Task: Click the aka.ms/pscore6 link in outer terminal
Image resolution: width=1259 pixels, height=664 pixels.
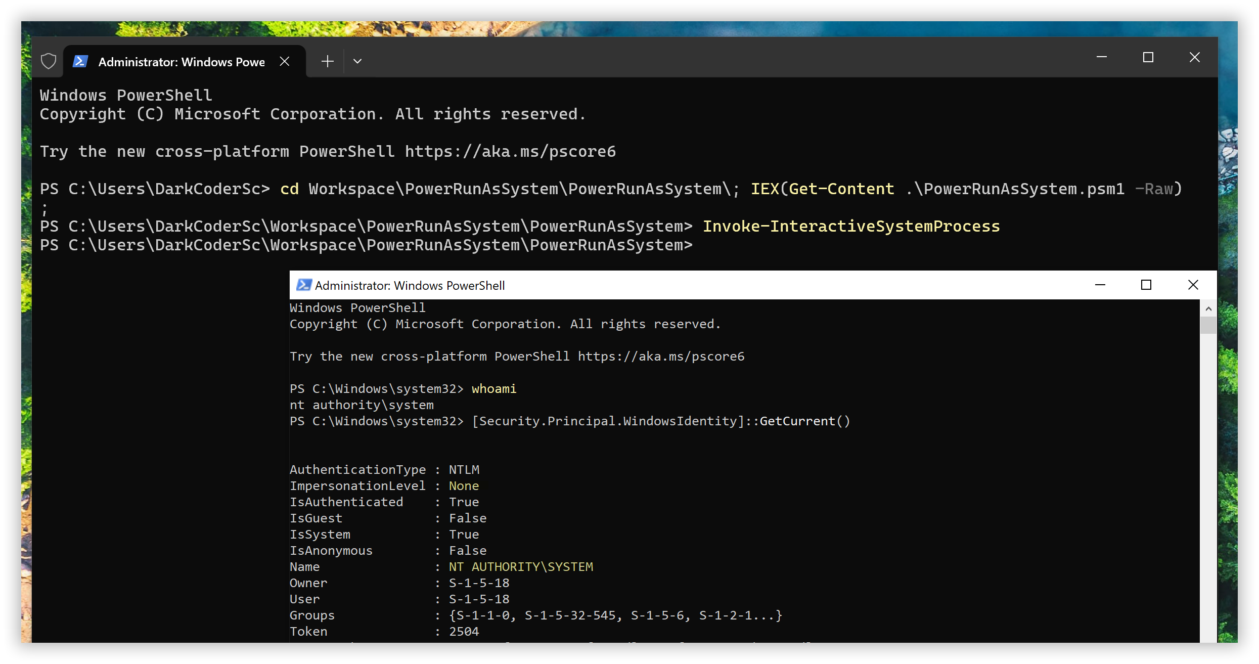Action: pyautogui.click(x=510, y=151)
